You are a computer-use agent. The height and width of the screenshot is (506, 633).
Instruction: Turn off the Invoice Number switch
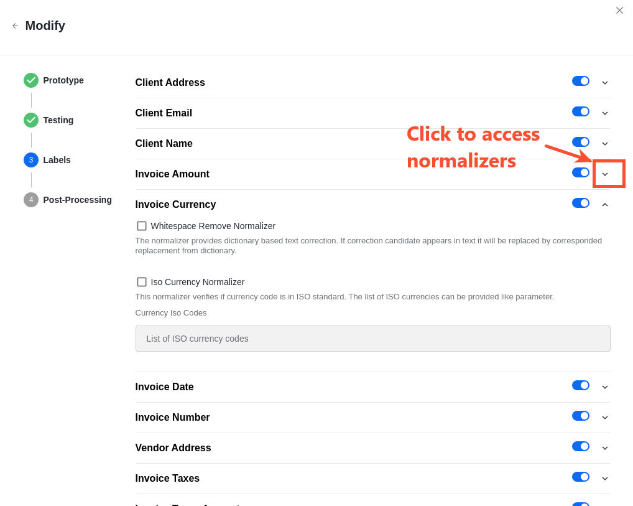coord(581,416)
